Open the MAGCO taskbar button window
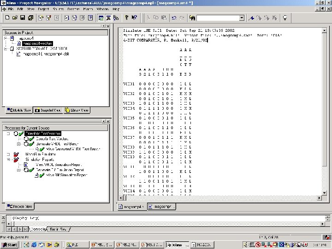The image size is (332, 249). tap(202, 245)
